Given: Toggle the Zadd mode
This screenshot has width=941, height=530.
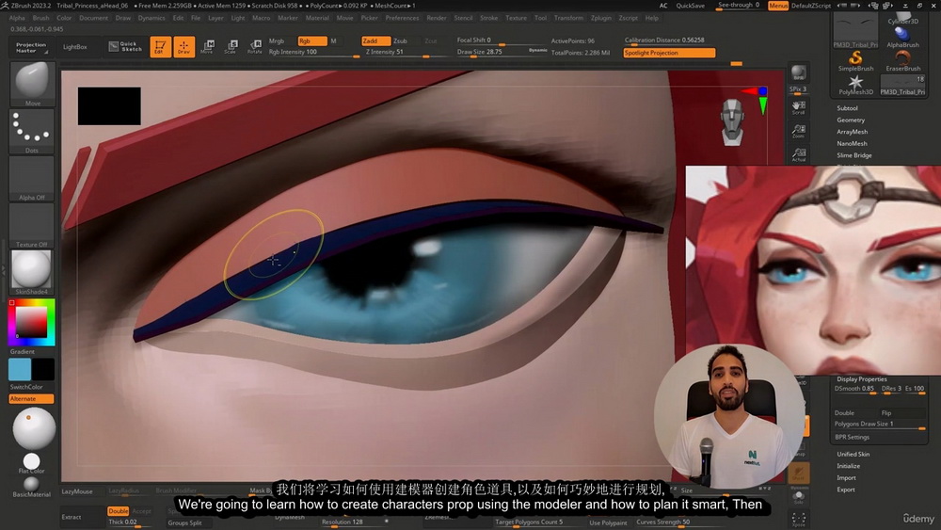Looking at the screenshot, I should 375,40.
